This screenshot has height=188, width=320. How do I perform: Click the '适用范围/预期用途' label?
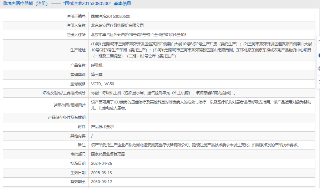(70, 105)
